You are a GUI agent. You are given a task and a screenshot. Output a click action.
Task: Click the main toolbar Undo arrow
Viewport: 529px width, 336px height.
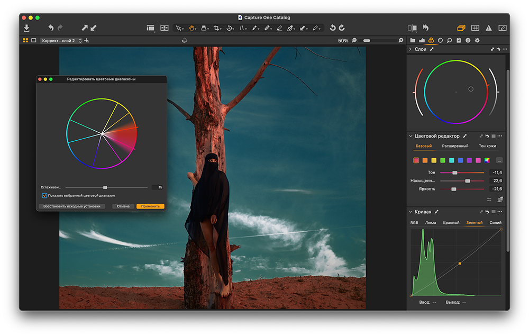[51, 28]
